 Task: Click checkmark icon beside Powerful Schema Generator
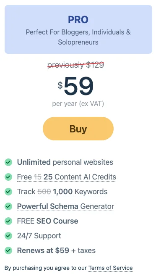pos(8,206)
